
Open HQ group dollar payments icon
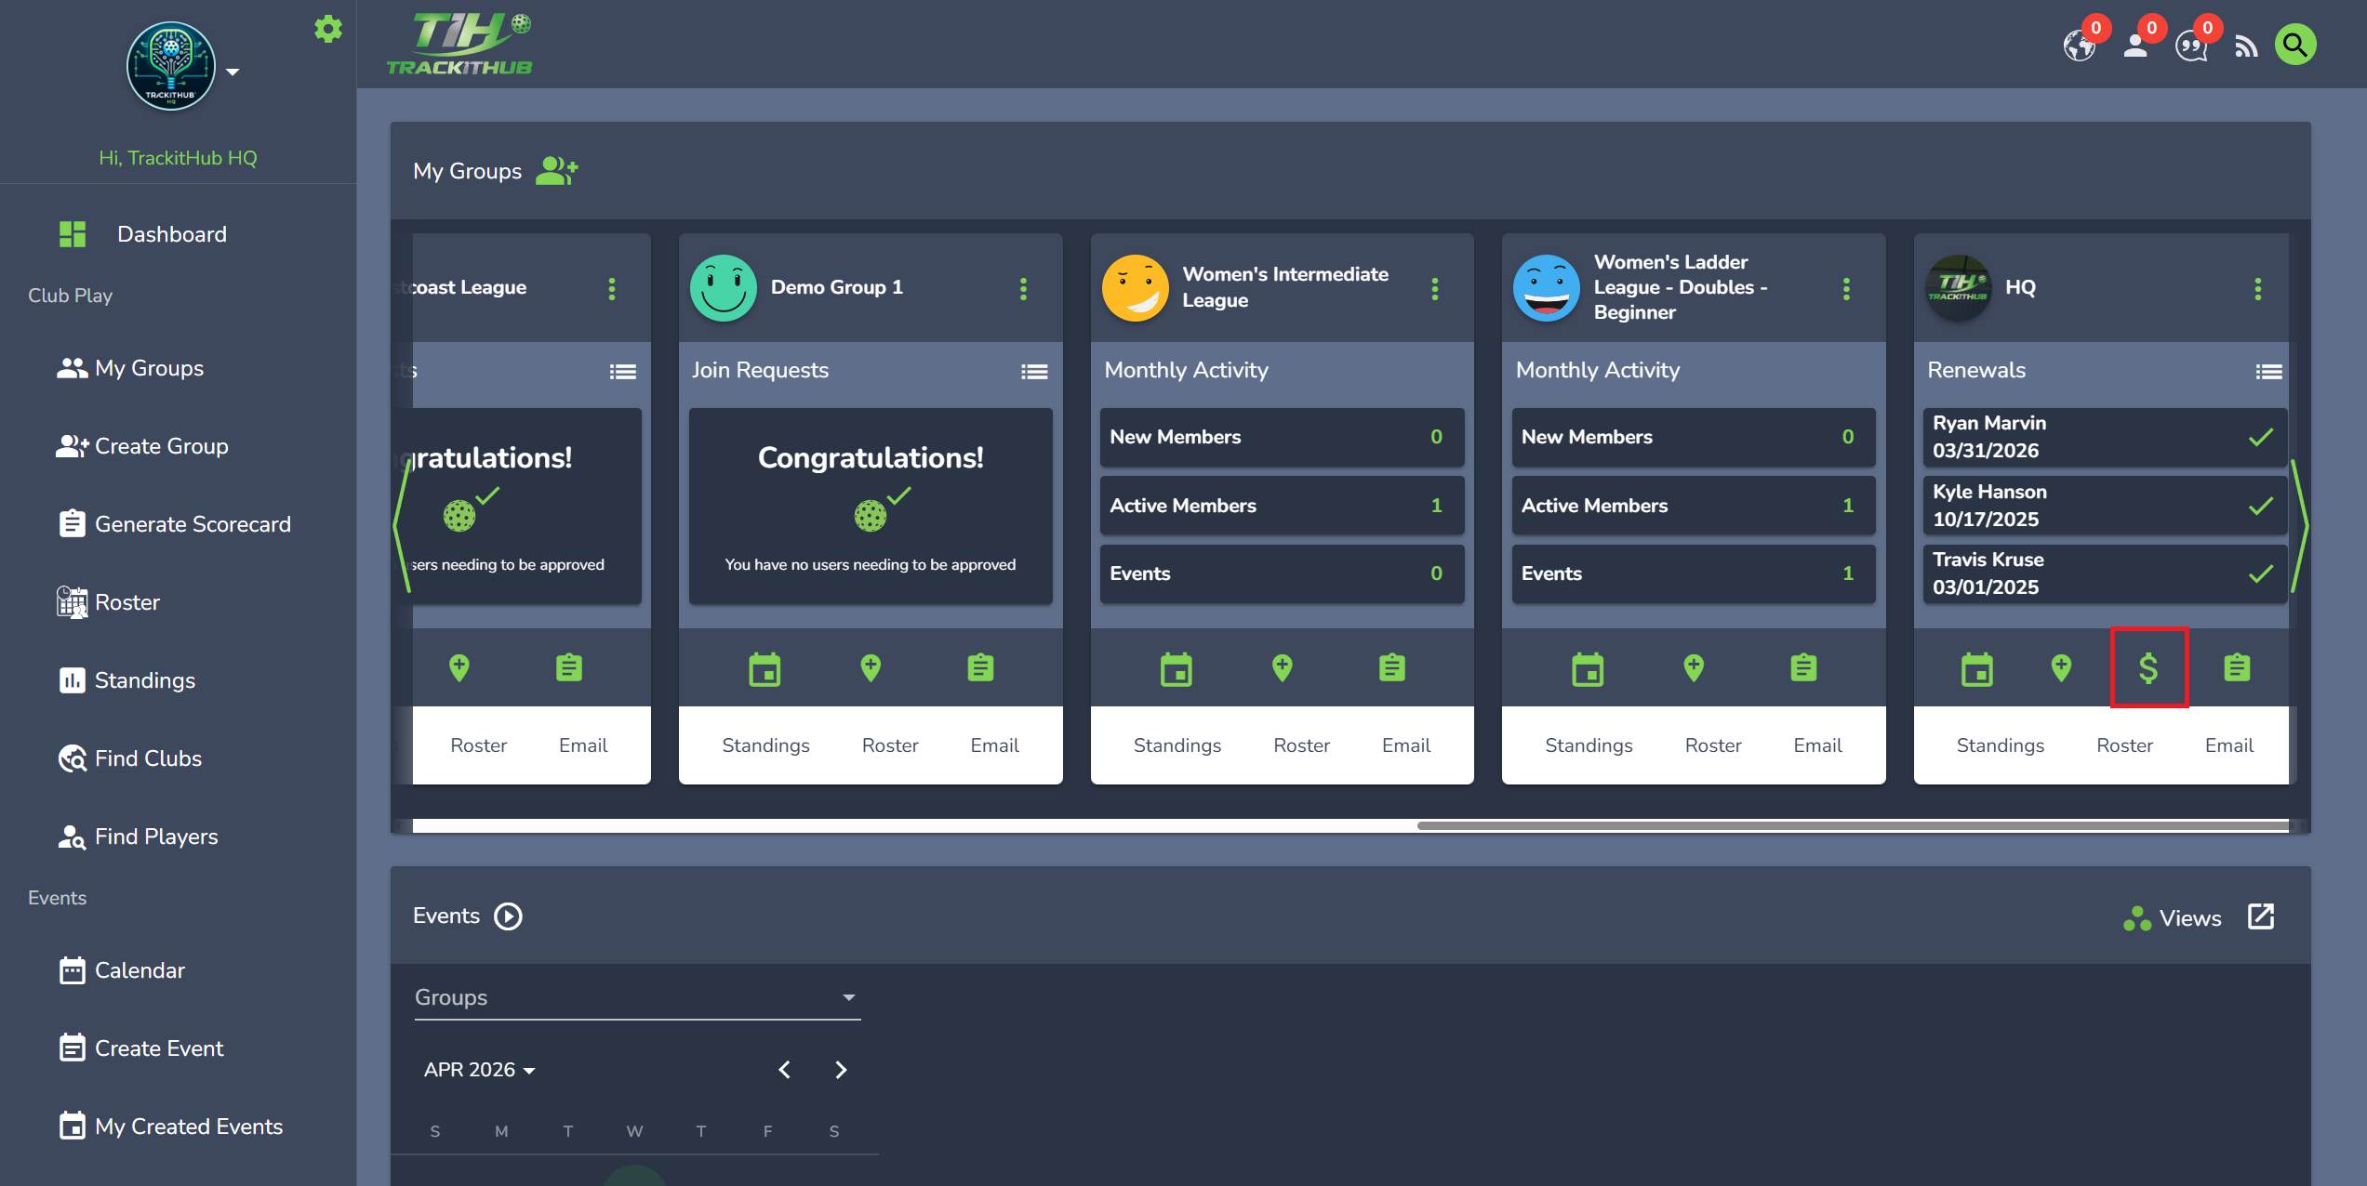(x=2148, y=668)
